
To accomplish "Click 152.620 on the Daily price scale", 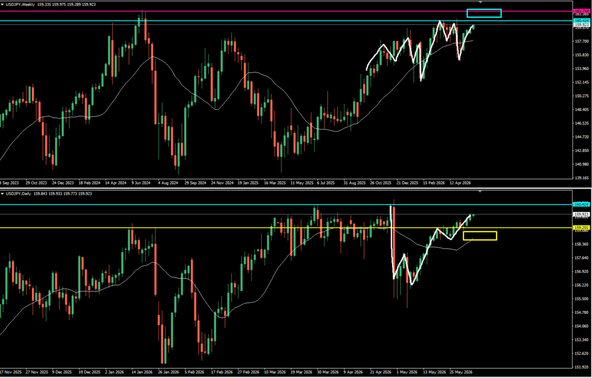I will click(582, 354).
